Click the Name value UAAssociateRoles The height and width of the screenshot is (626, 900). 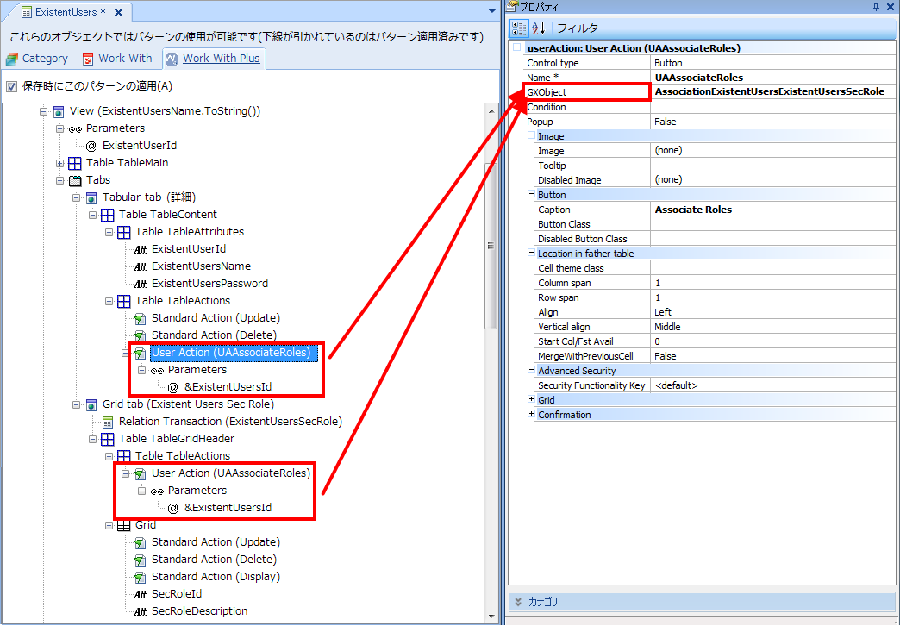pyautogui.click(x=699, y=78)
